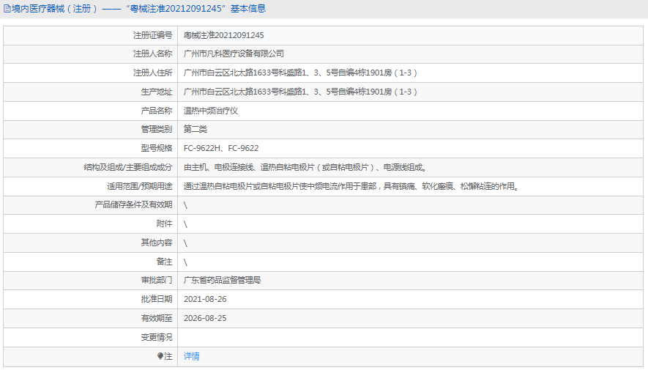Select product name 温热中频治疗仪
Viewport: 648px width, 373px height.
click(x=211, y=111)
